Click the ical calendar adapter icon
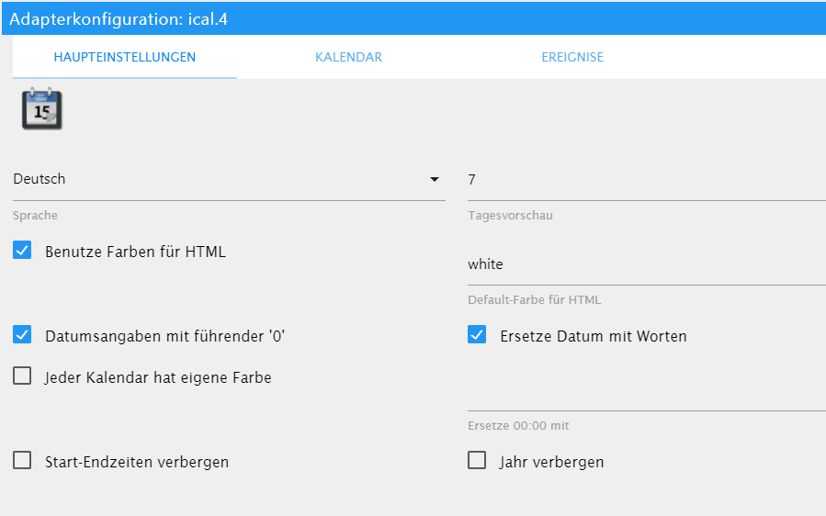Screen dimensions: 826x516 [x=41, y=108]
